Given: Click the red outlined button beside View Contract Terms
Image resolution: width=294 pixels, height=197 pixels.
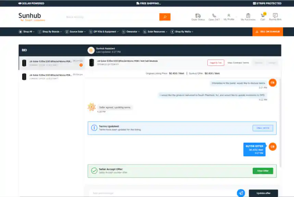Looking at the screenshot, I should pyautogui.click(x=216, y=63).
